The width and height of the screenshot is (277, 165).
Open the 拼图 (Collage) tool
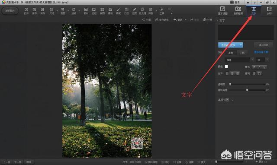102,11
